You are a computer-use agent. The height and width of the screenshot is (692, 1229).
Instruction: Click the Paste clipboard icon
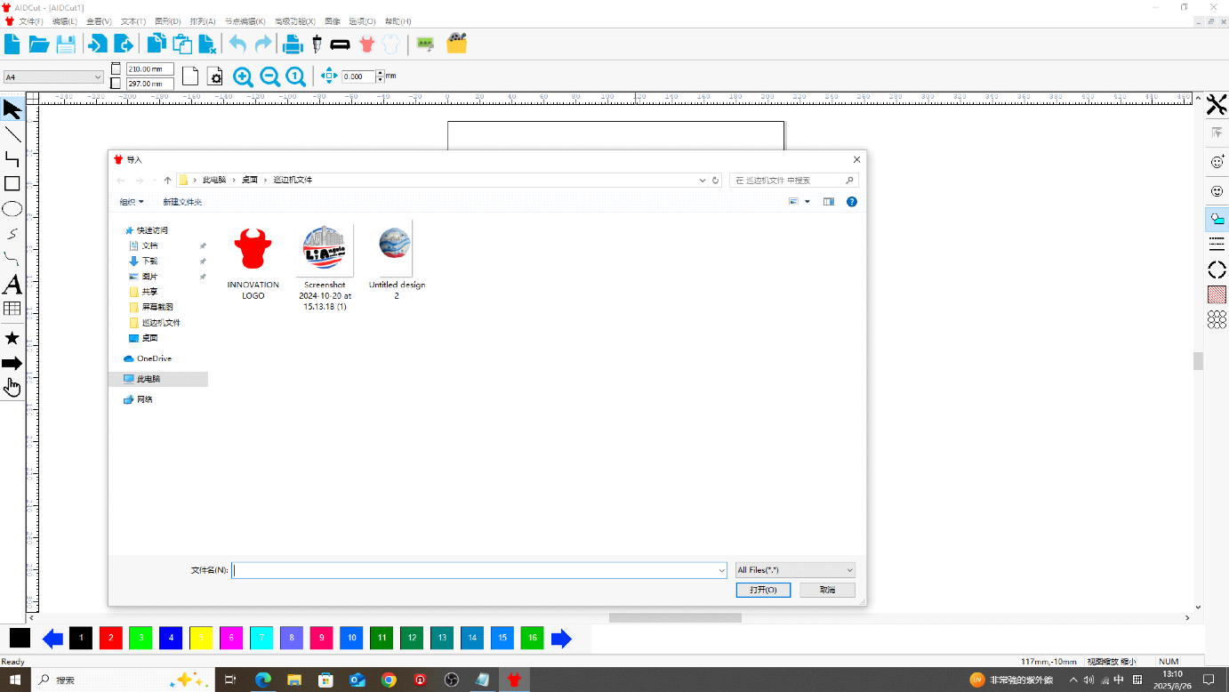(x=182, y=44)
